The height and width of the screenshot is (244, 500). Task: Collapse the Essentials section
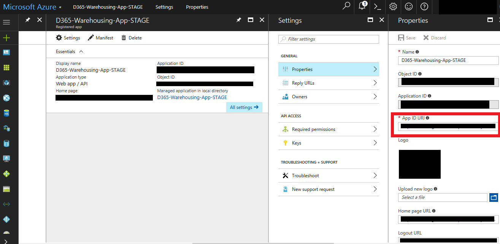tap(81, 52)
